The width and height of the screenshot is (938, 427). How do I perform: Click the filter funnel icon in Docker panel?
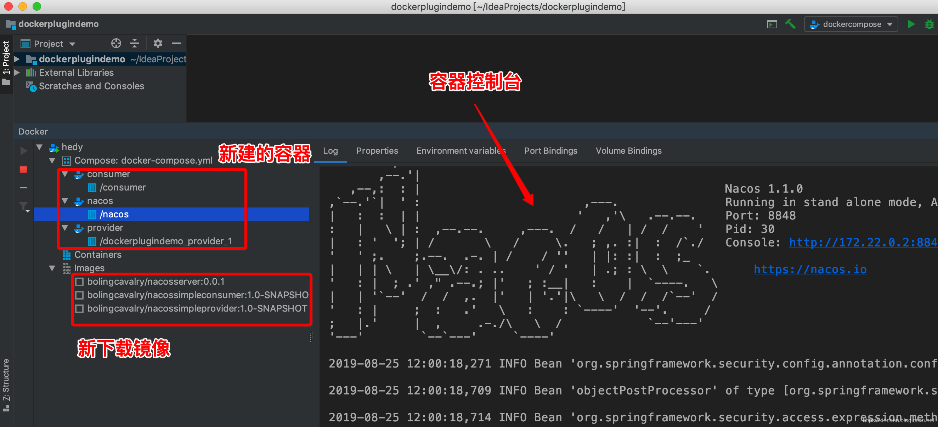click(23, 207)
